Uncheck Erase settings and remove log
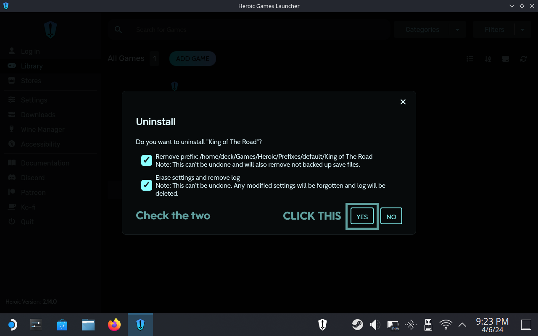Screen dimensions: 538x336 [x=147, y=185]
